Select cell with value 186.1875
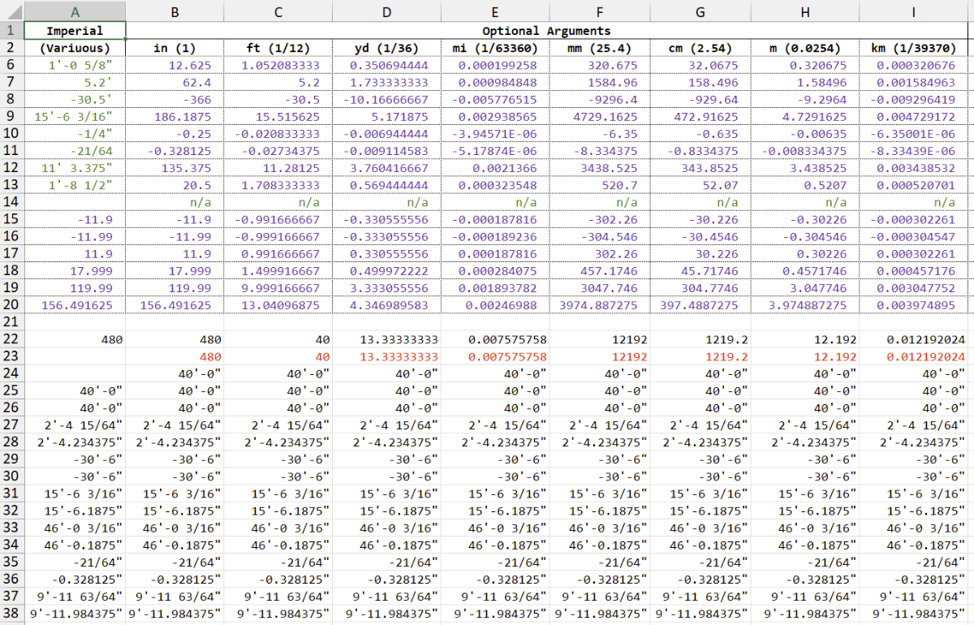 tap(175, 116)
